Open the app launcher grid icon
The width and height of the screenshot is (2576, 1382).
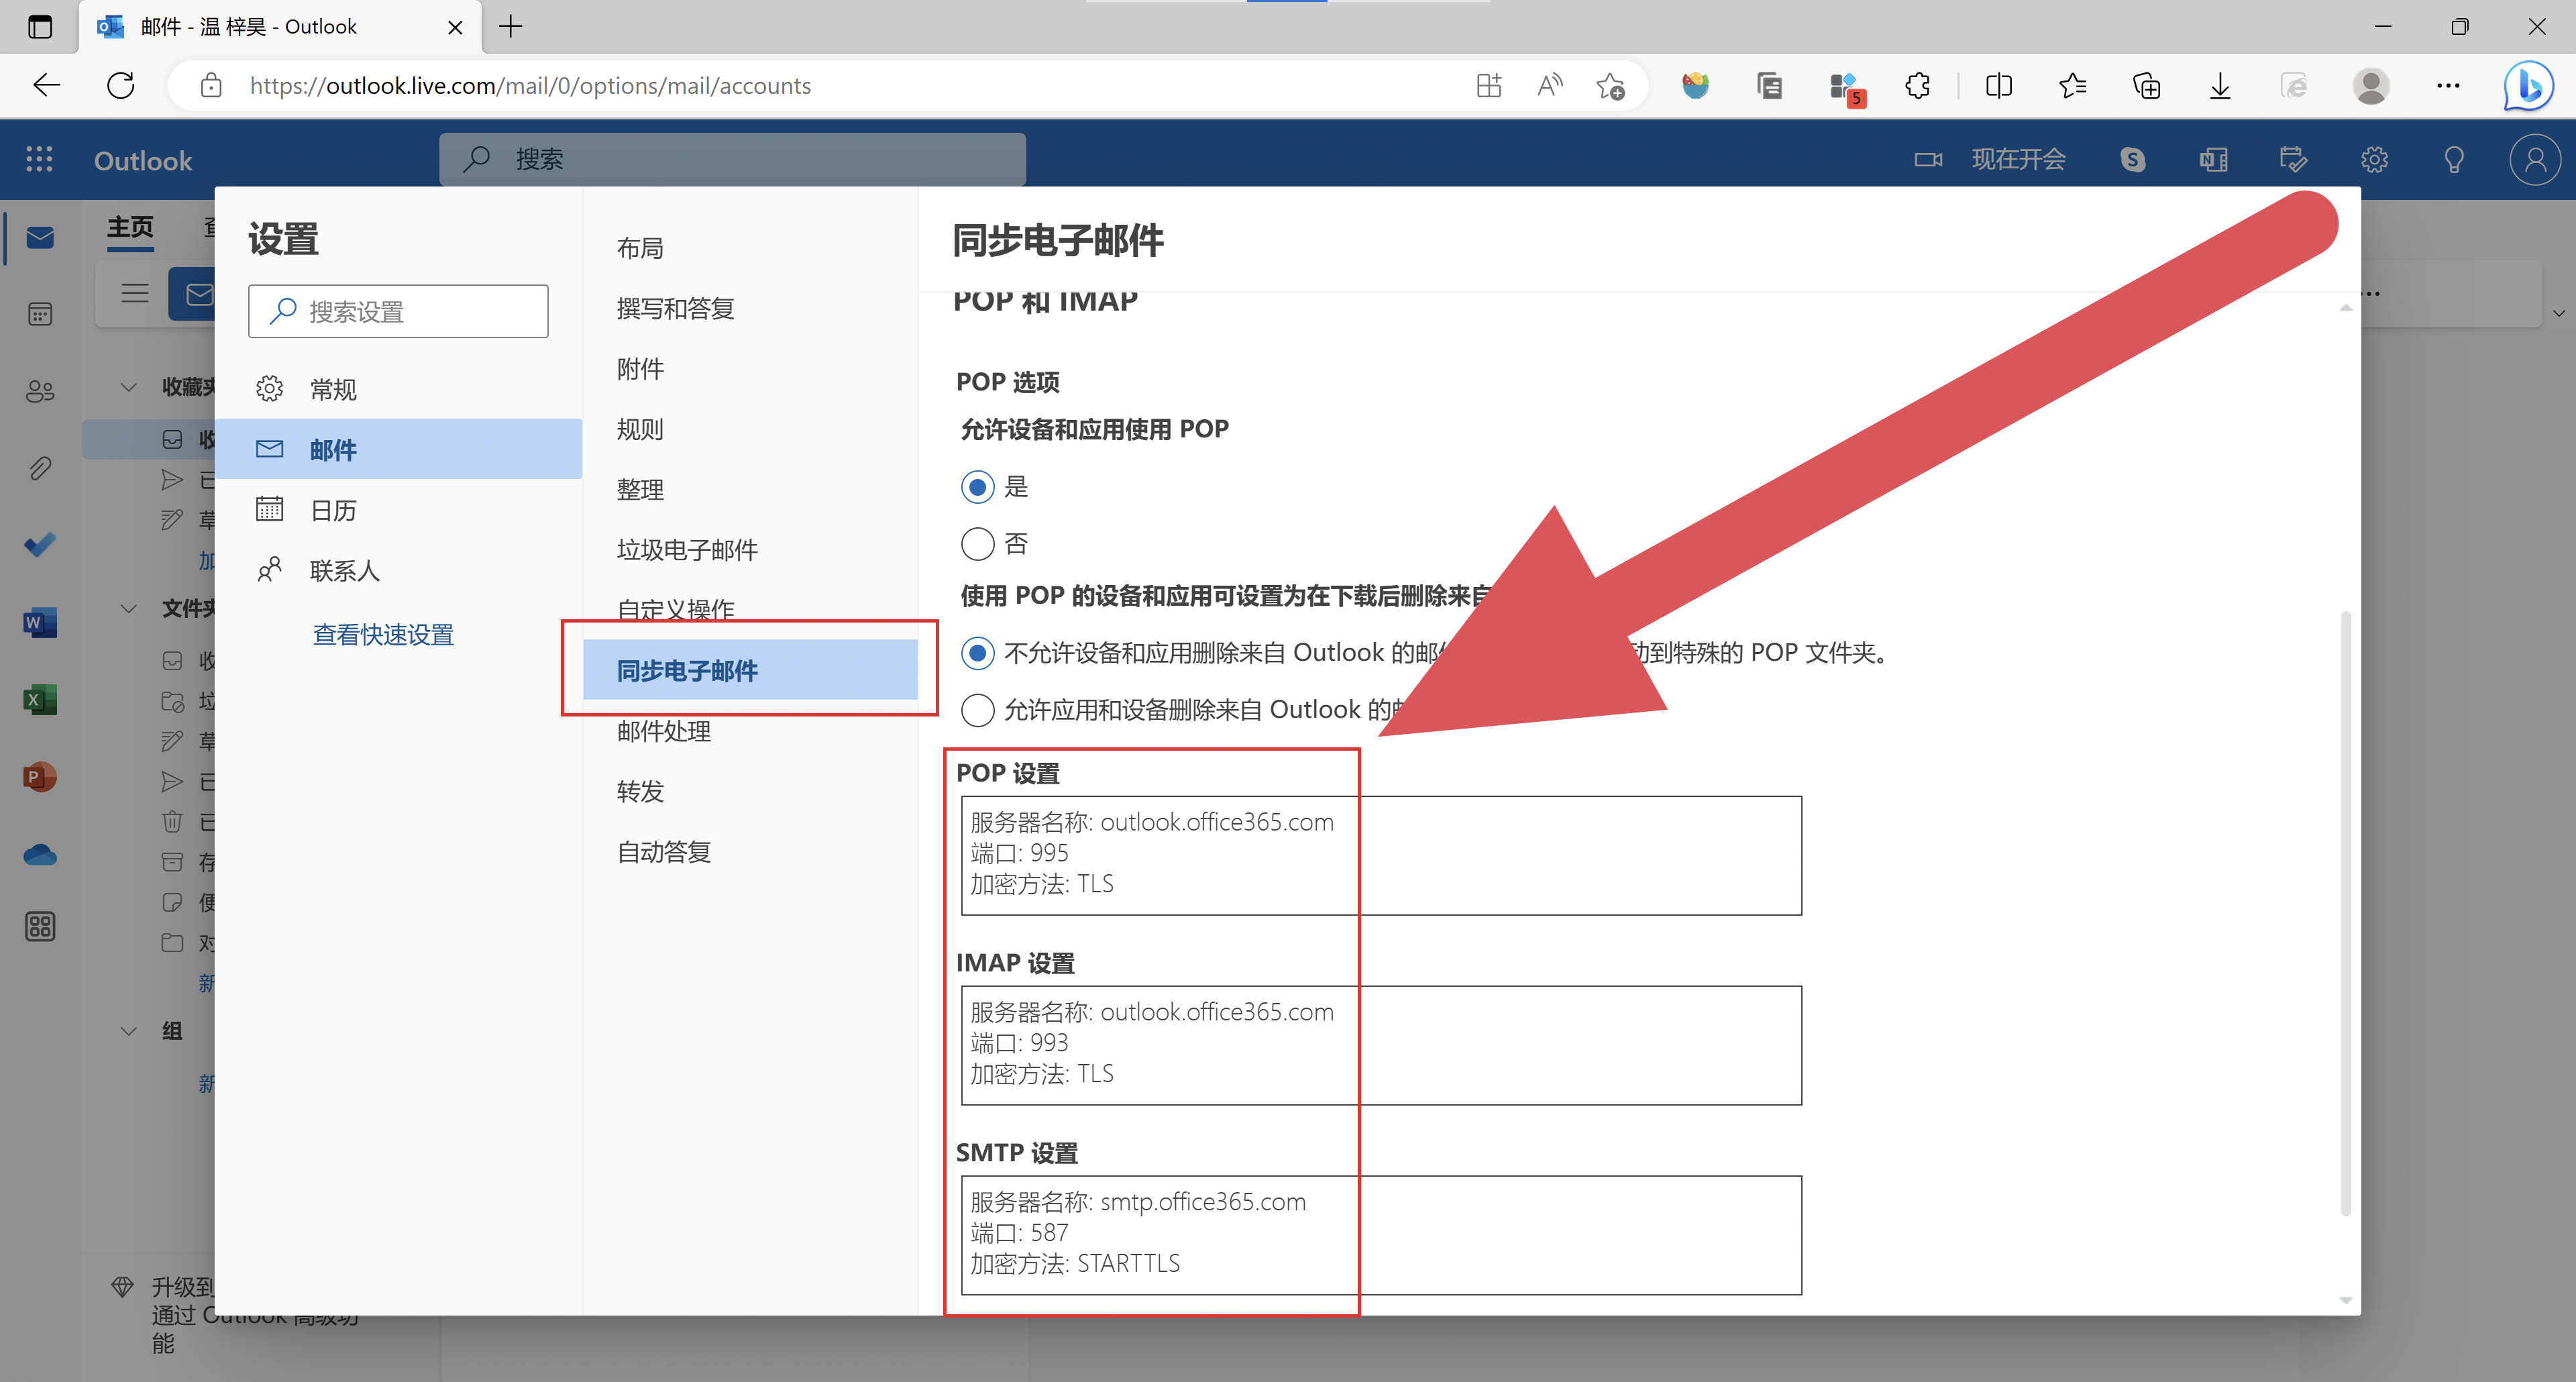pyautogui.click(x=39, y=160)
